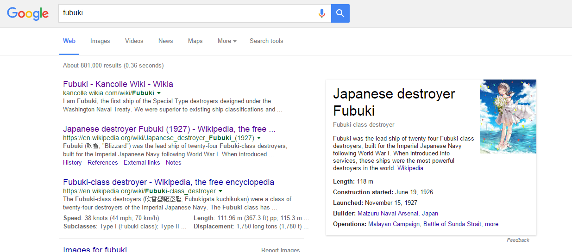Open dropdown arrow beside Japanese_destroyer_Fubuki URL
572x252 pixels.
259,138
